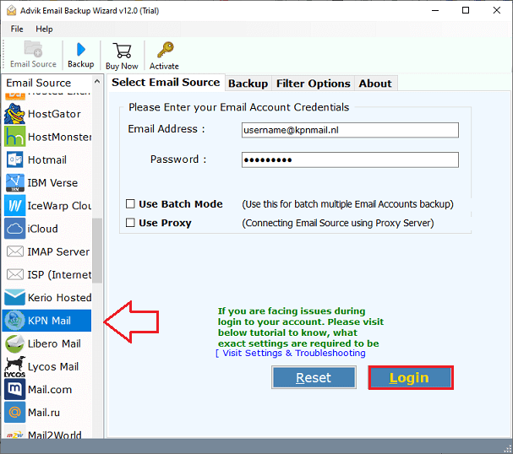Viewport: 513px width, 454px height.
Task: Click the Login button
Action: click(x=411, y=377)
